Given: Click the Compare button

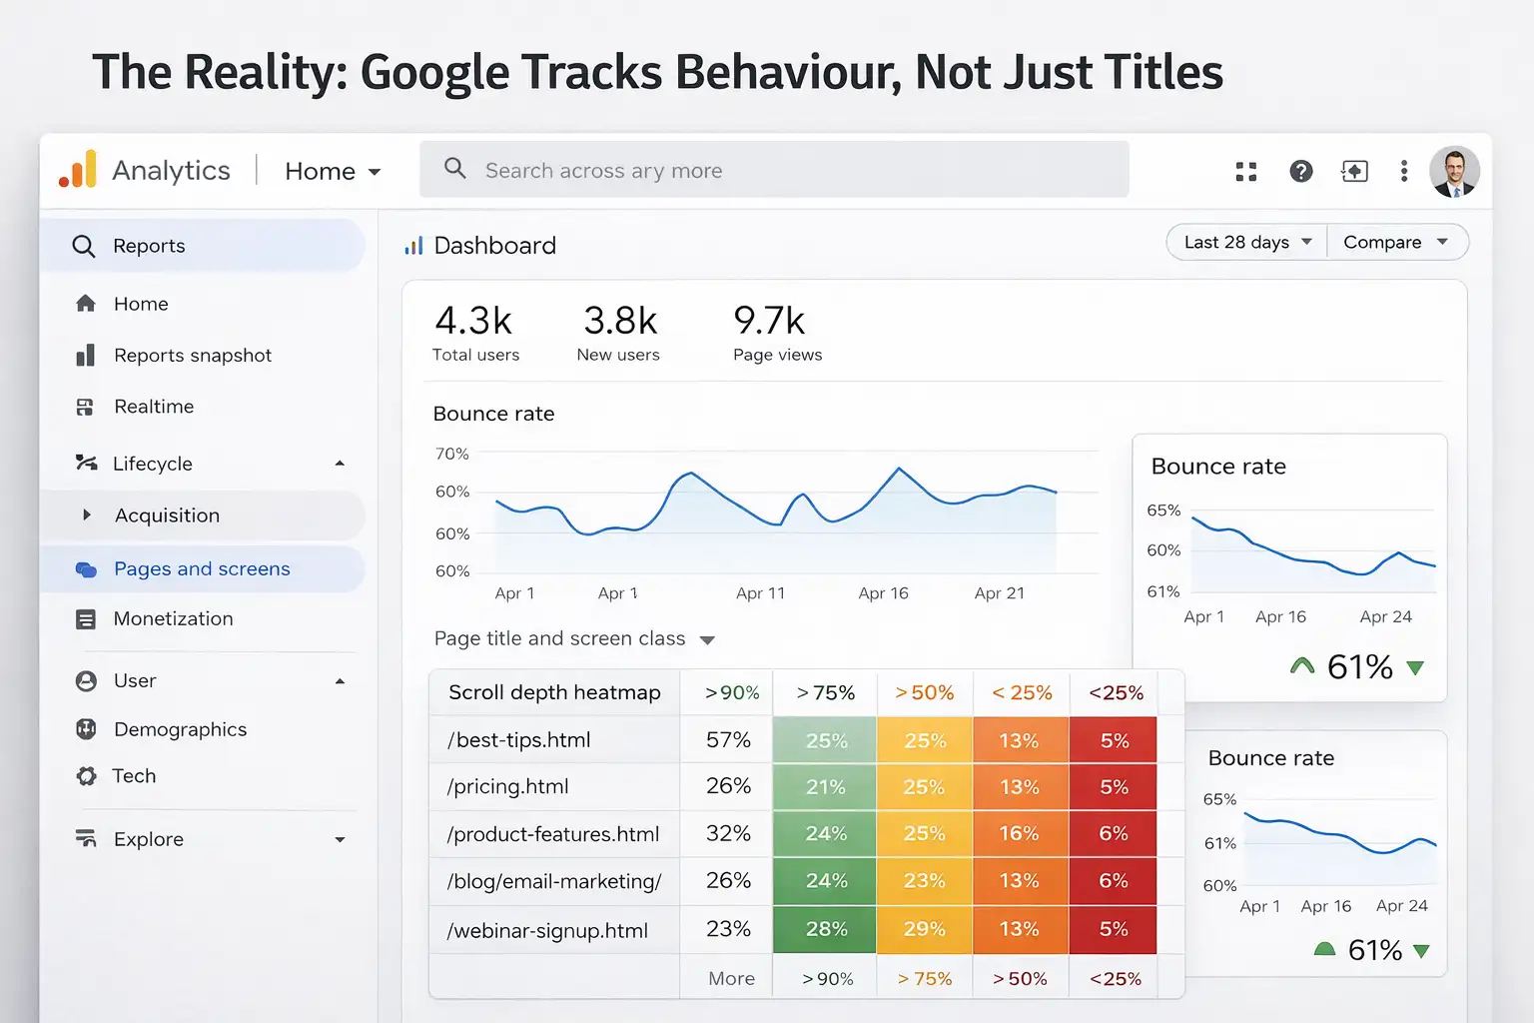Looking at the screenshot, I should pos(1396,242).
